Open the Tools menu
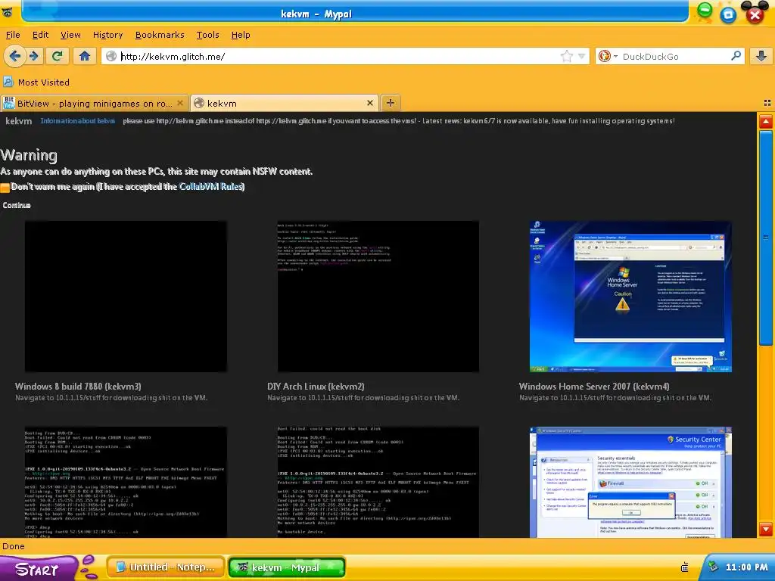The width and height of the screenshot is (775, 581). tap(207, 35)
